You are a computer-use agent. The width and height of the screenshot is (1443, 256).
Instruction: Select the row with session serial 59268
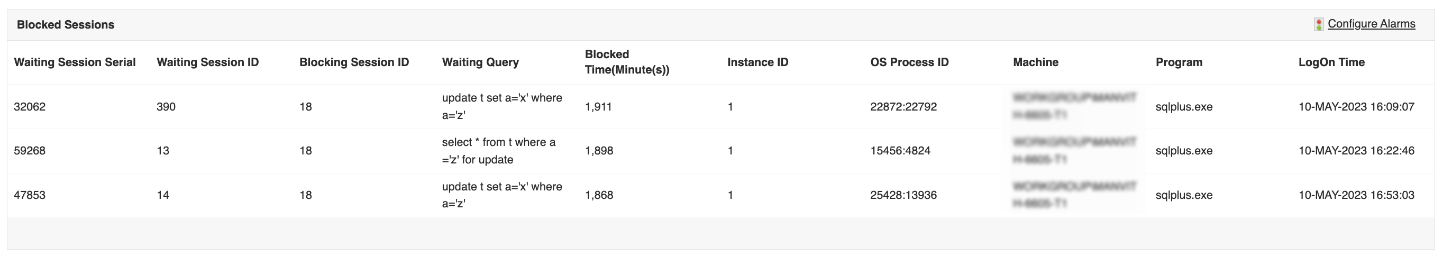click(x=30, y=151)
